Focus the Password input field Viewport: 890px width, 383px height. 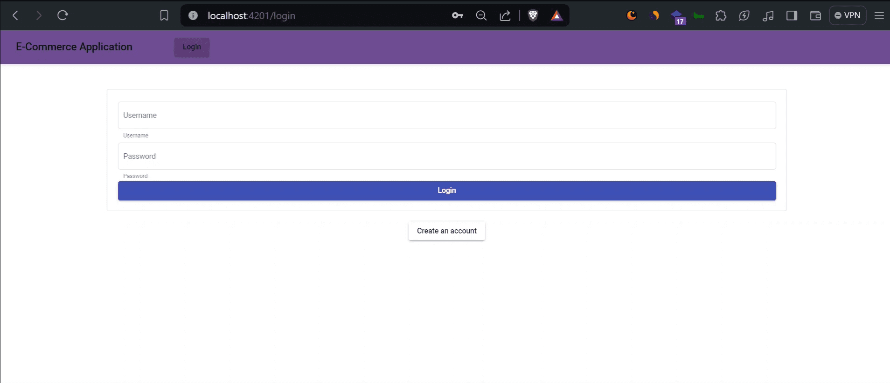(447, 156)
